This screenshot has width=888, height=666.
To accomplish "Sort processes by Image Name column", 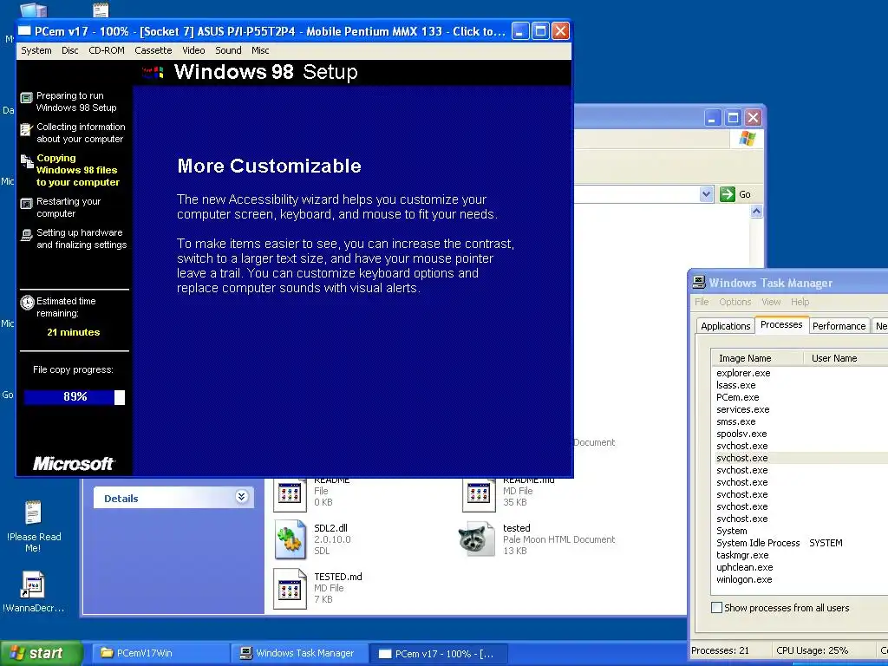I will click(x=757, y=358).
